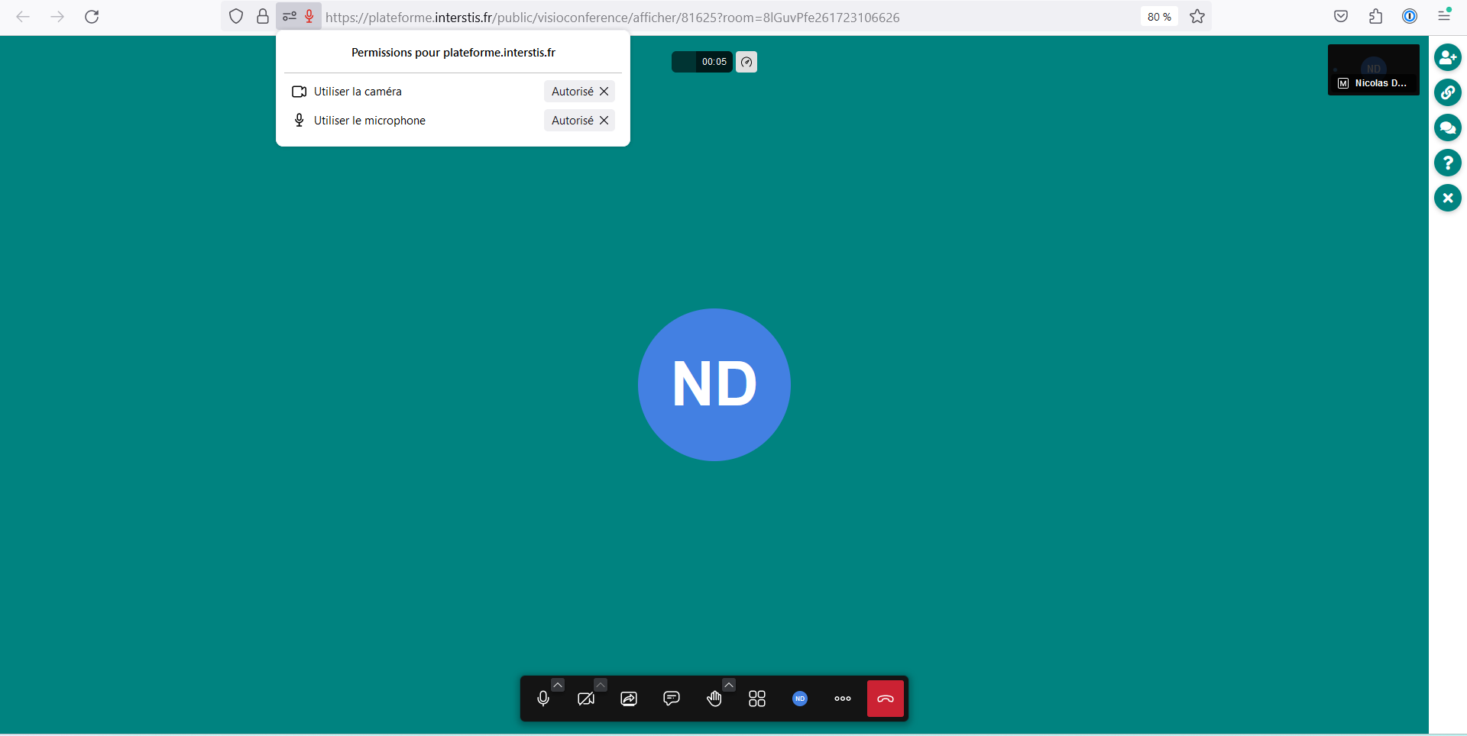This screenshot has height=736, width=1467.
Task: Open the 1Password extension
Action: pos(1410,17)
